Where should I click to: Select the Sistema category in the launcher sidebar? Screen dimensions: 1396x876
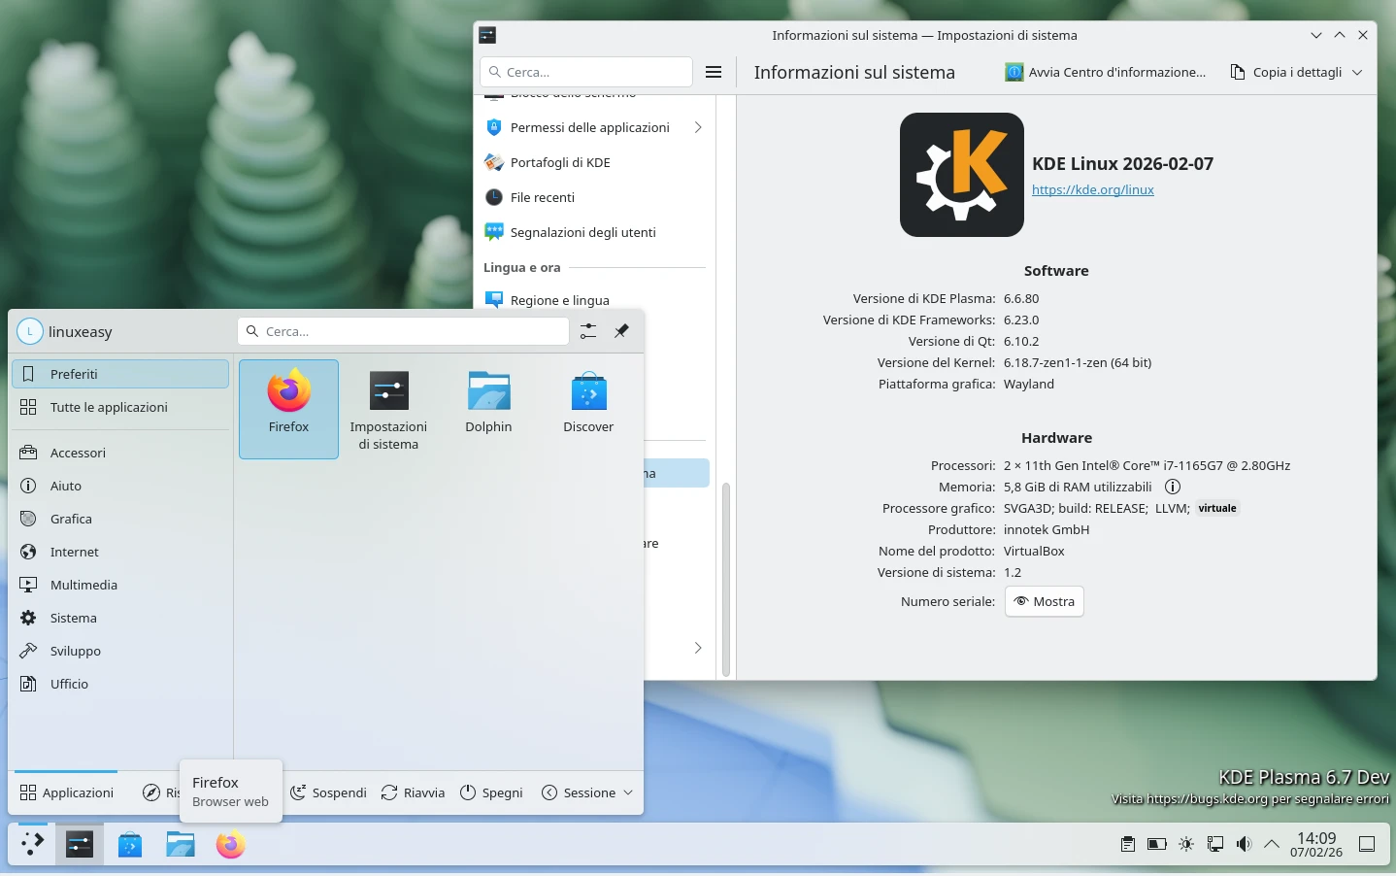click(73, 618)
